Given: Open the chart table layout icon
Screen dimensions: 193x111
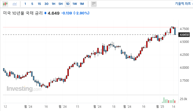Looking at the screenshot, I should (94, 4).
